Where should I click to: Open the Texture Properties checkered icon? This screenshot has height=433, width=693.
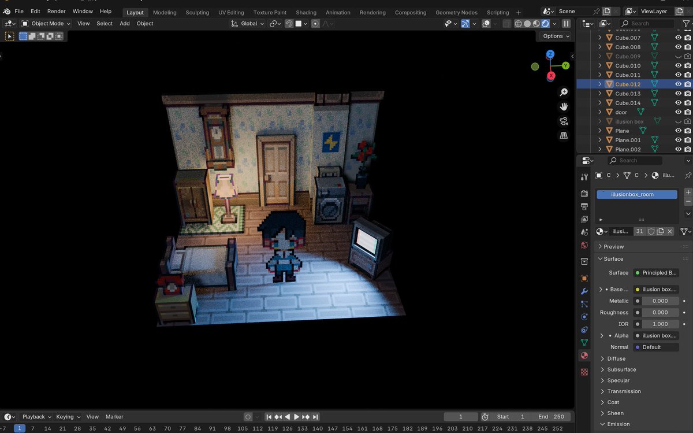click(584, 372)
